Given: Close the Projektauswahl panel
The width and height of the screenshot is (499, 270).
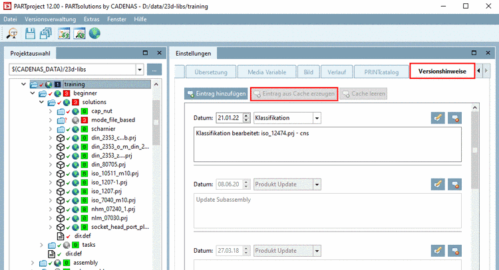Looking at the screenshot, I should pyautogui.click(x=160, y=53).
